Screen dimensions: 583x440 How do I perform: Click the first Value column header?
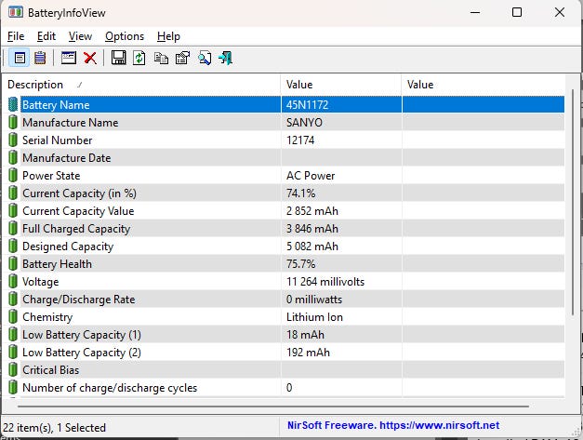[340, 85]
